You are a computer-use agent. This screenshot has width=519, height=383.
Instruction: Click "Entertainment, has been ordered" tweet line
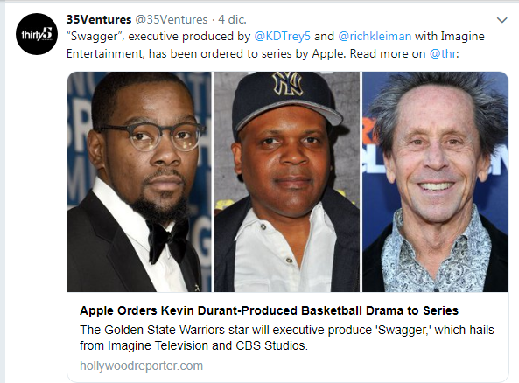[x=263, y=53]
